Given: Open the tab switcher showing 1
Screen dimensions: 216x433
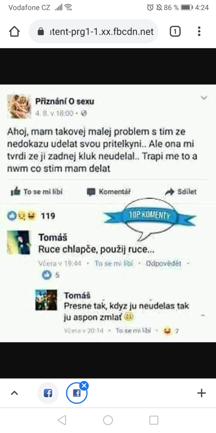Looking at the screenshot, I should [175, 31].
